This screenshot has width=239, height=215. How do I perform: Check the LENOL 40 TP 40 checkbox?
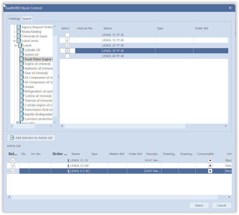(67, 56)
